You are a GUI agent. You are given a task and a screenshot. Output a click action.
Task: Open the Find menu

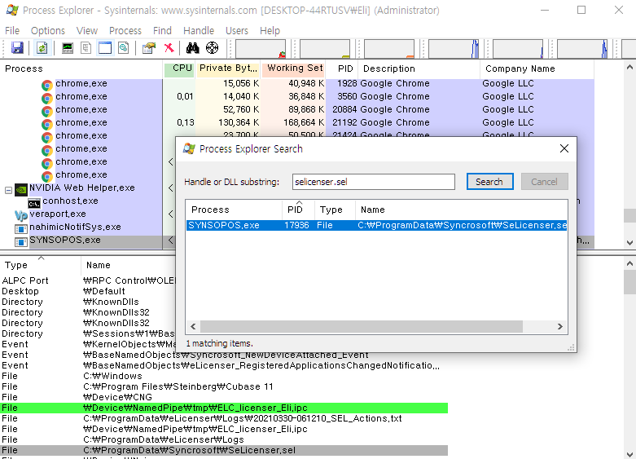162,30
